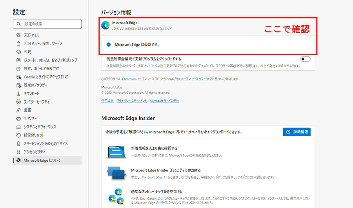Click the Cookie and site permissions icon
This screenshot has width=353, height=208.
18,77
